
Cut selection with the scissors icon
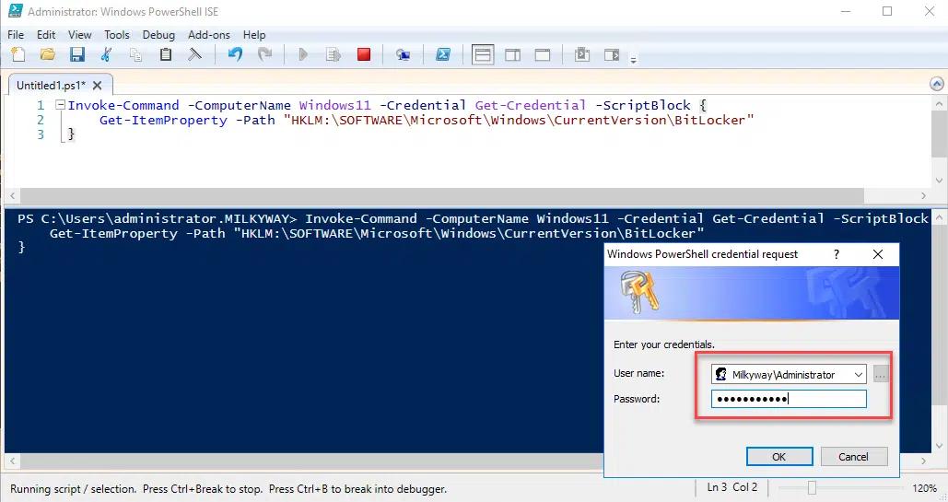pos(107,54)
